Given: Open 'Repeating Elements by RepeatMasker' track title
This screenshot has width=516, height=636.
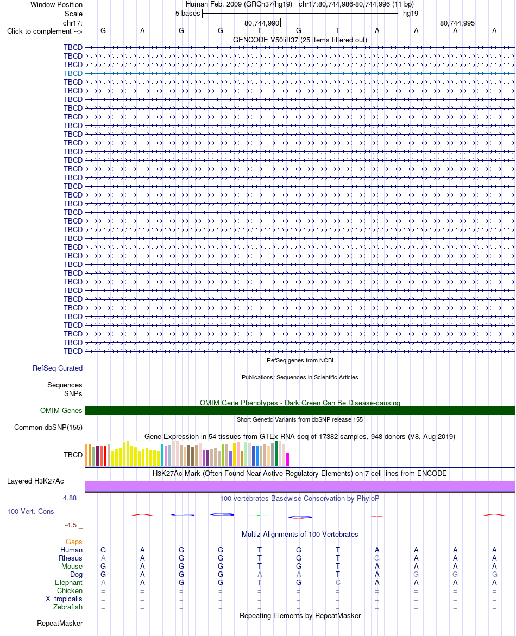Looking at the screenshot, I should click(300, 616).
